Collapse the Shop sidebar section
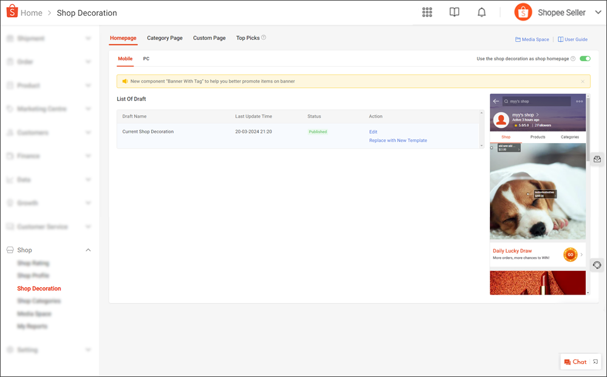Image resolution: width=607 pixels, height=377 pixels. click(x=88, y=250)
